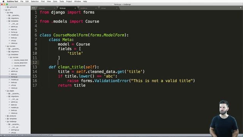Viewport: 243px width, 137px height.
Task: Click the blog folder icon
Action: tap(8, 13)
